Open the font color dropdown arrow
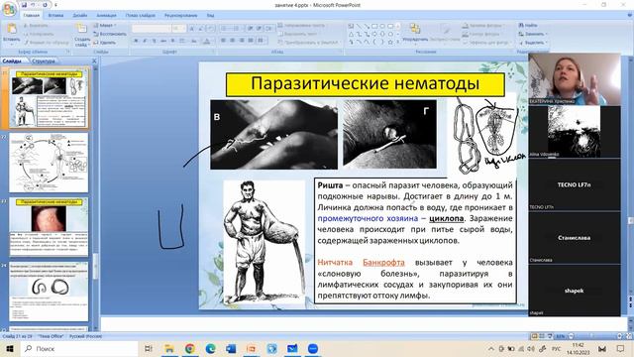The width and height of the screenshot is (634, 357). pyautogui.click(x=213, y=41)
